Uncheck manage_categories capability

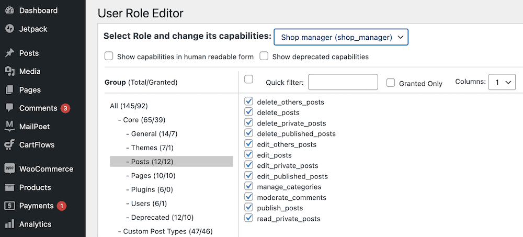coord(248,186)
